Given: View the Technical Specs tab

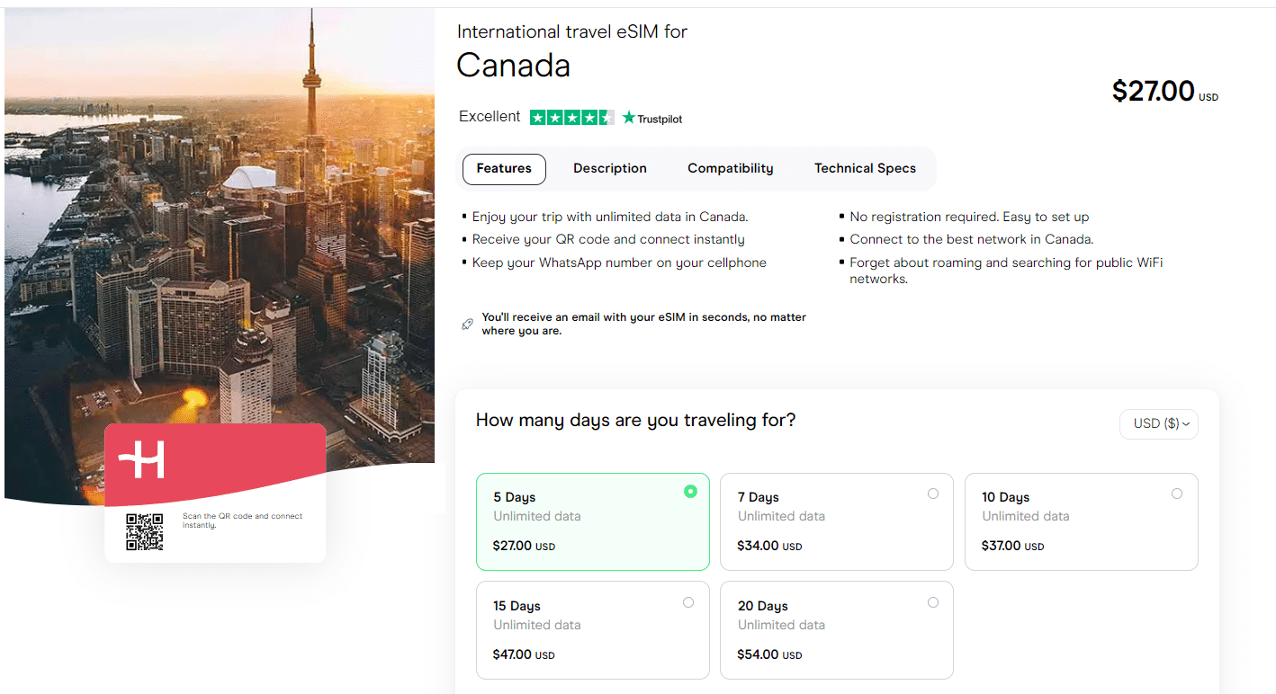Looking at the screenshot, I should click(x=865, y=168).
